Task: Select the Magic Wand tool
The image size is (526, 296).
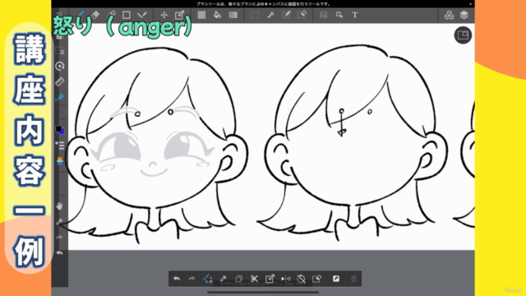Action: point(270,15)
